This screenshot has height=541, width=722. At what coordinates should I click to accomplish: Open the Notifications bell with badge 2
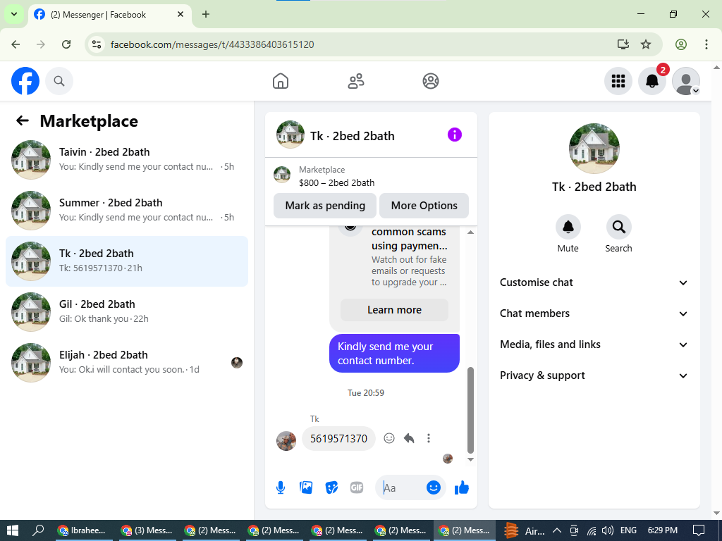652,81
